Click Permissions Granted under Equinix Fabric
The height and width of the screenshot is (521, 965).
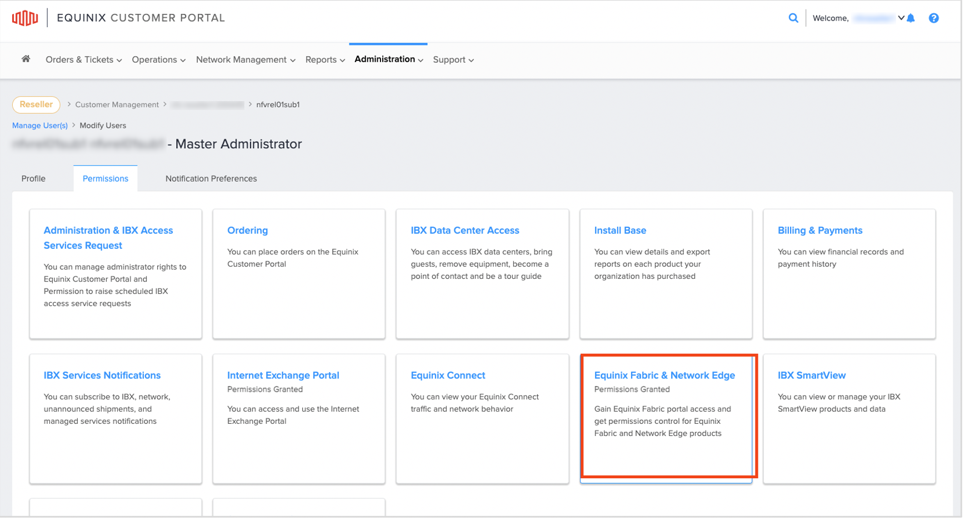click(632, 389)
